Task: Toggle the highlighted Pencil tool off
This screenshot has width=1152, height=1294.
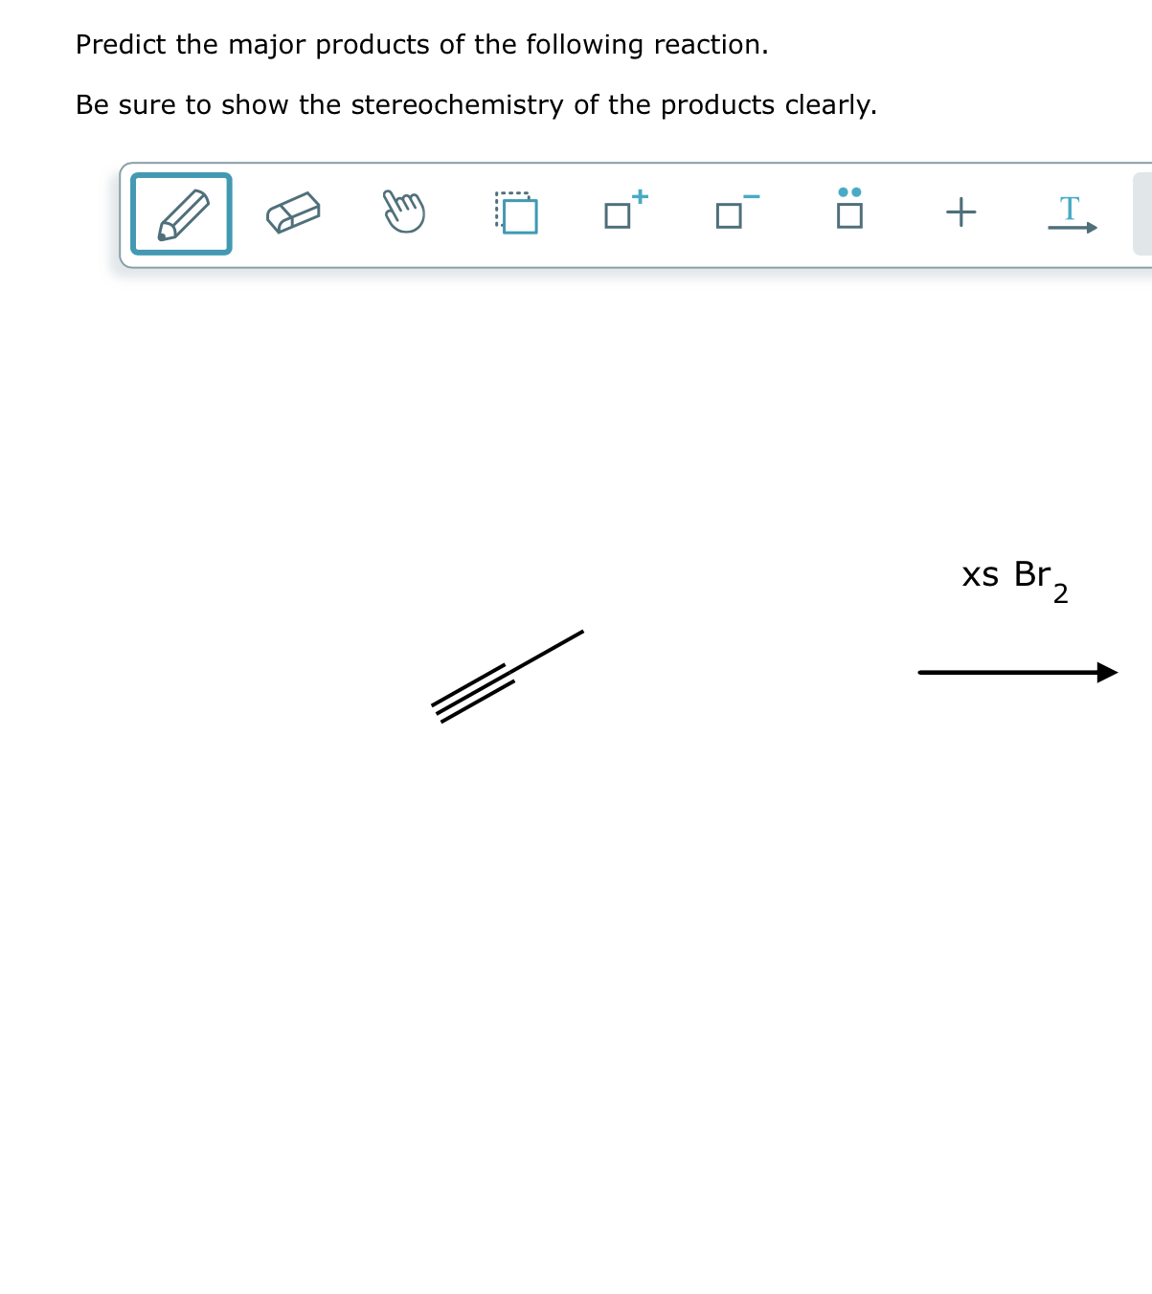Action: tap(180, 212)
